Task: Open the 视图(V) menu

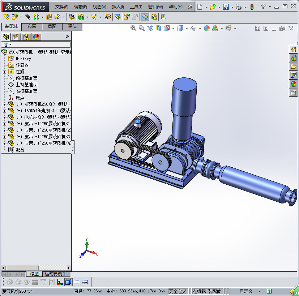Action: coord(99,7)
